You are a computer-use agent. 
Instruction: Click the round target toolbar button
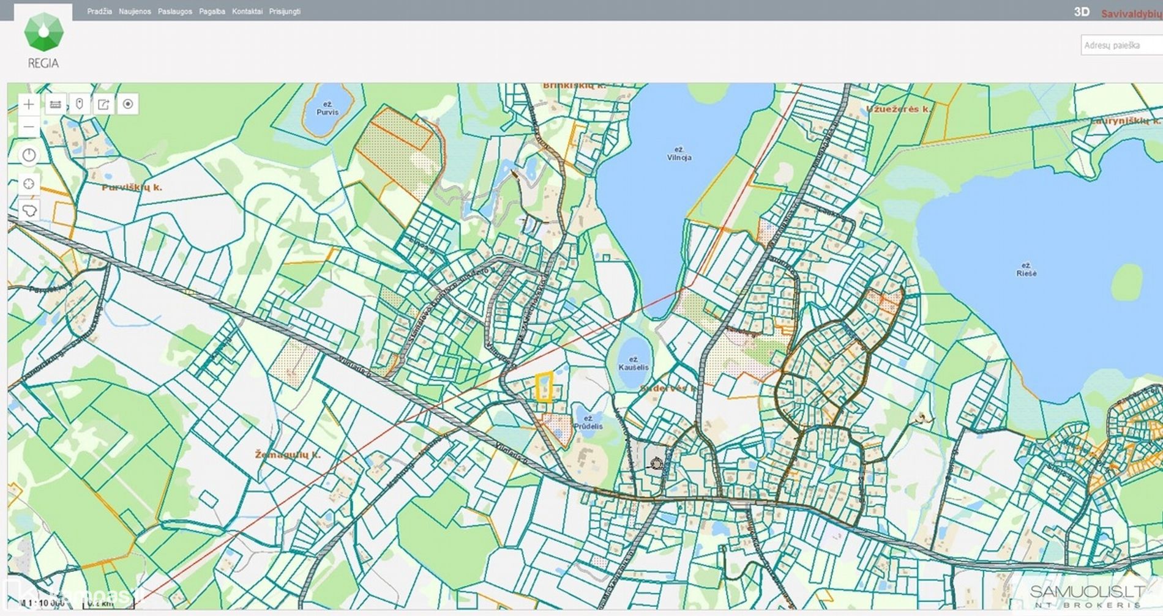128,104
